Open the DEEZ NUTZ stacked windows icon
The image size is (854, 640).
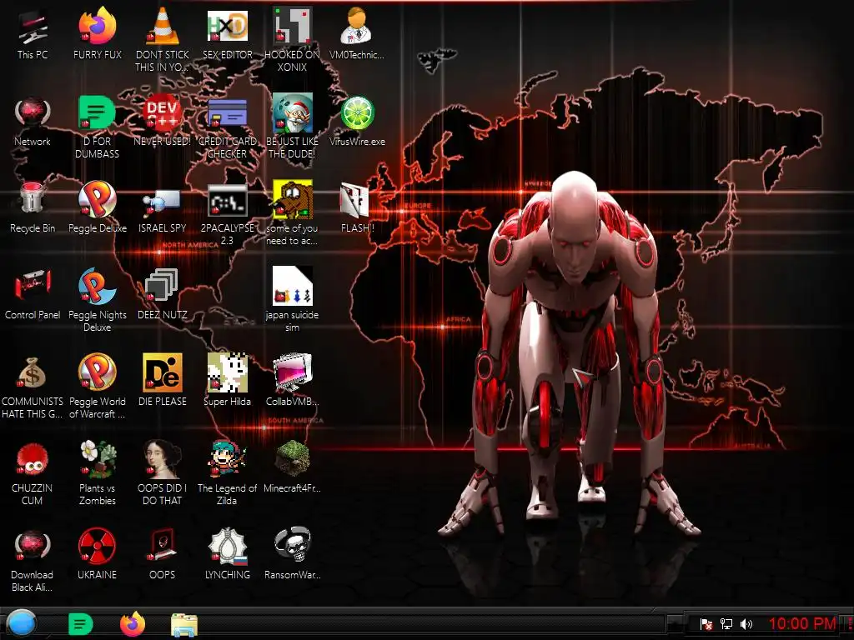point(161,285)
